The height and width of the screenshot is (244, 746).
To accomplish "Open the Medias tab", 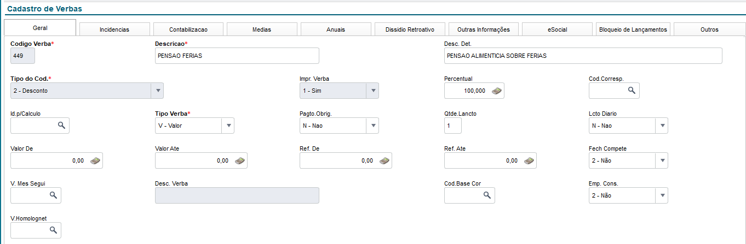I will click(262, 29).
